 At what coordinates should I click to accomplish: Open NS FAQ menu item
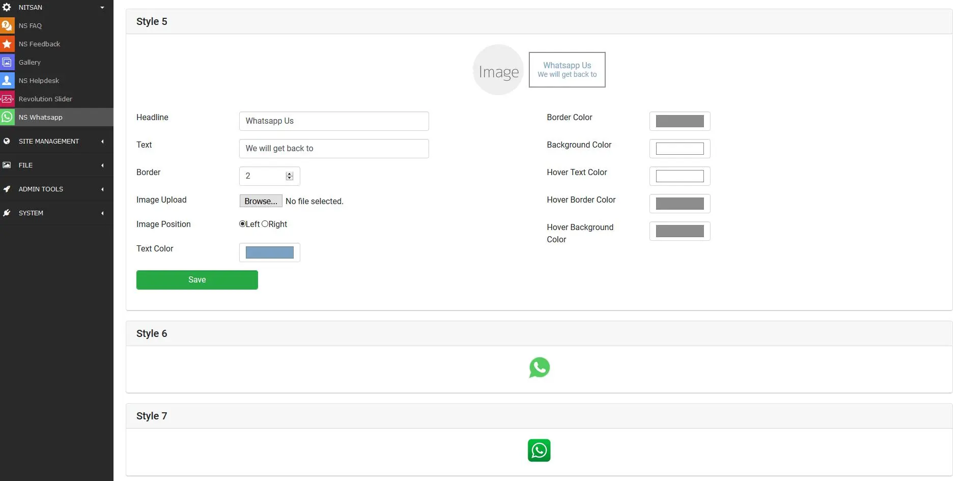pyautogui.click(x=56, y=25)
